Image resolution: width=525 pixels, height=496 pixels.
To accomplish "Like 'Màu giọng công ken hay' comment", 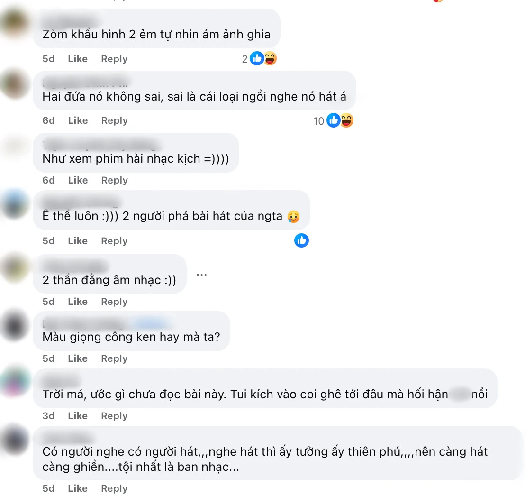I will 78,358.
